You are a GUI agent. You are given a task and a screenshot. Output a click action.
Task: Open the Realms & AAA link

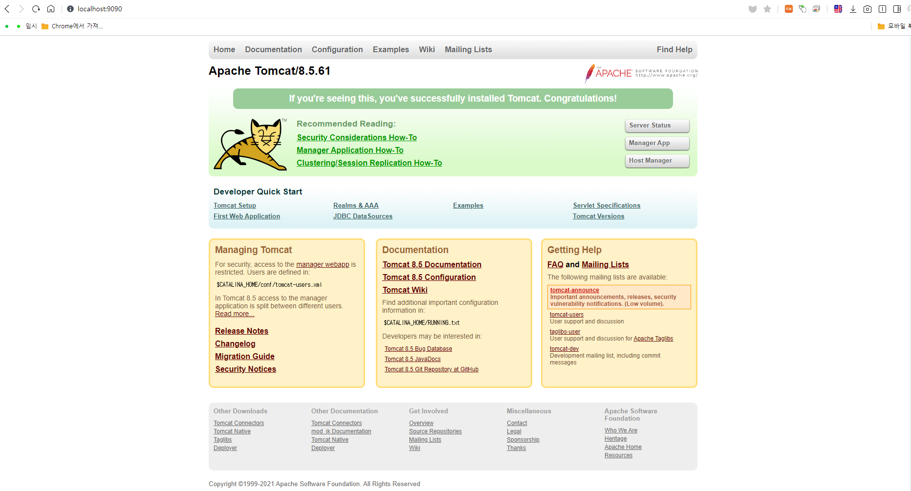tap(356, 206)
